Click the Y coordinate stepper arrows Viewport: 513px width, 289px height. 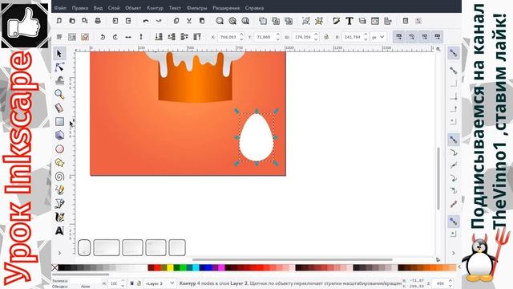(x=278, y=37)
